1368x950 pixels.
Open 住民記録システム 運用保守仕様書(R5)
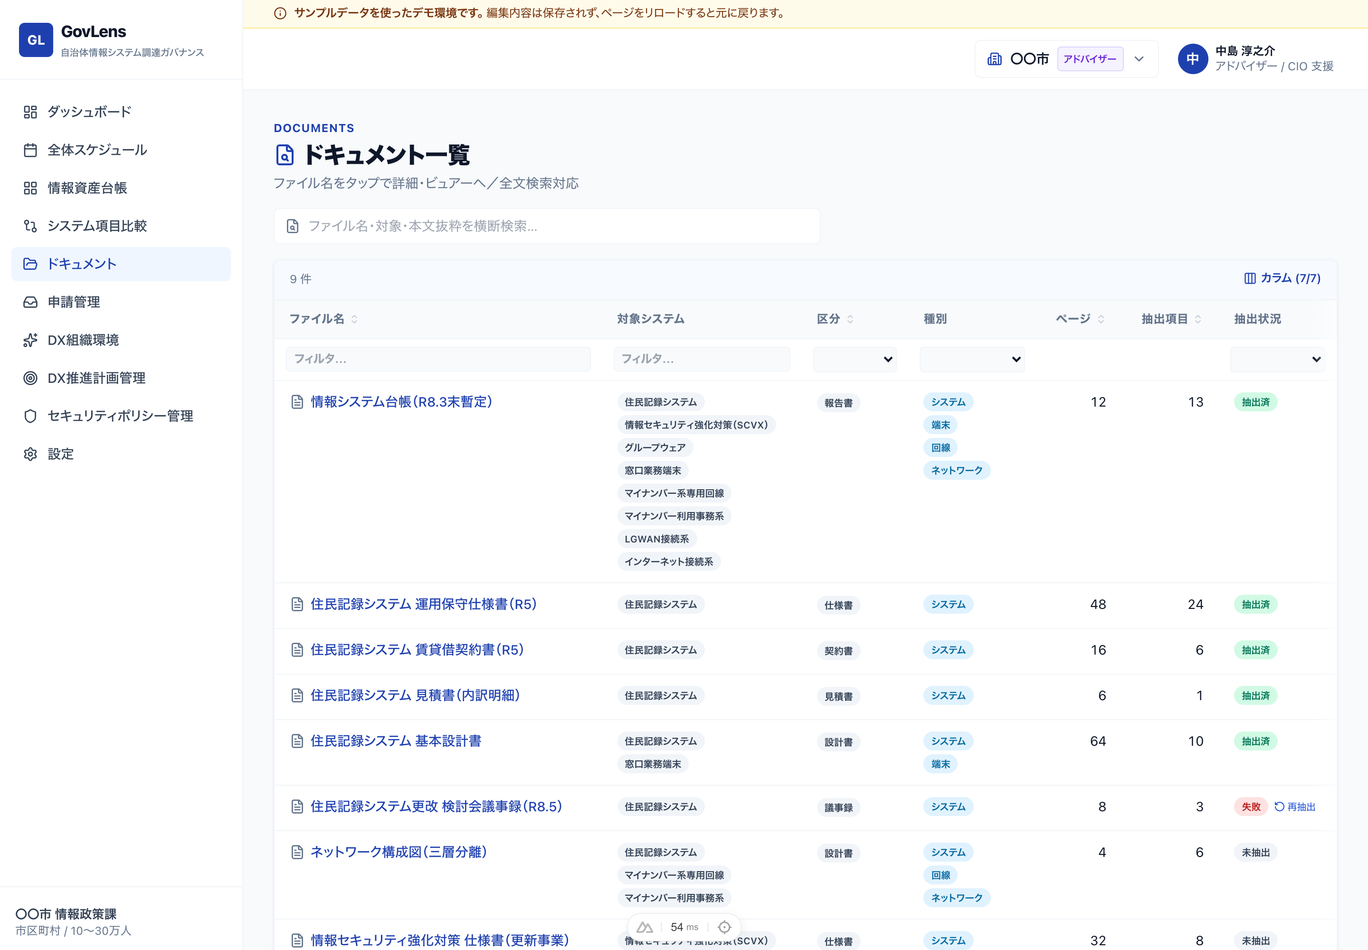coord(424,604)
